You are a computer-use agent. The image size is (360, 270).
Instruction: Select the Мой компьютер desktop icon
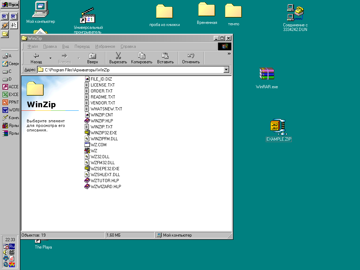(x=41, y=12)
